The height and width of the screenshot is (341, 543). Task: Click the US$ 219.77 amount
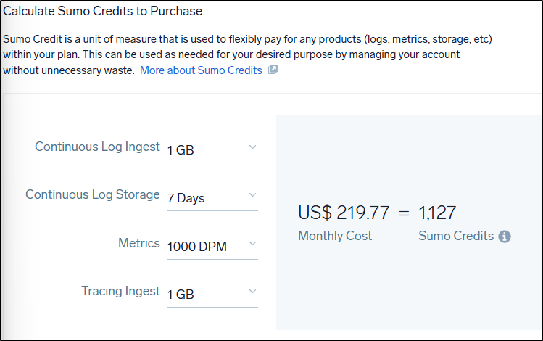[343, 213]
